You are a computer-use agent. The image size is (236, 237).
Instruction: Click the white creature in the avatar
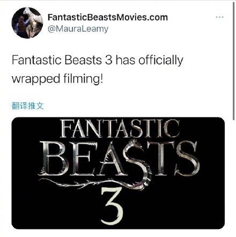coord(33,18)
